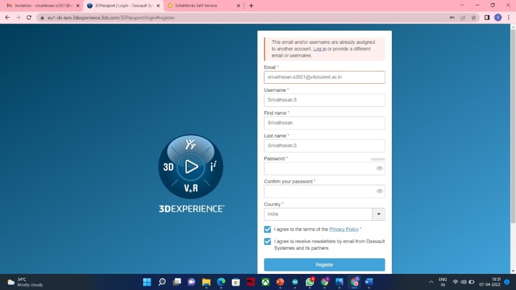This screenshot has width=516, height=290.
Task: Open Task View on the taskbar
Action: (177, 282)
